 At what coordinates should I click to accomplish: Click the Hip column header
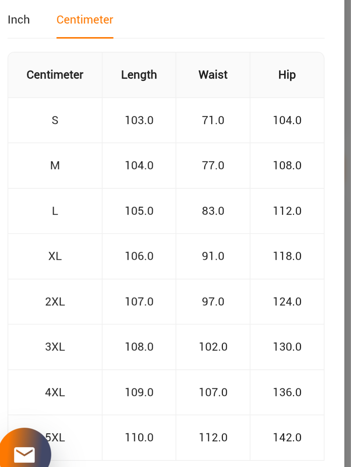click(287, 75)
